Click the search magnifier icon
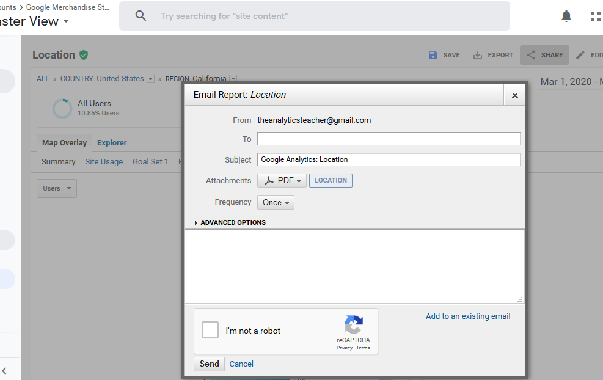 pos(141,16)
